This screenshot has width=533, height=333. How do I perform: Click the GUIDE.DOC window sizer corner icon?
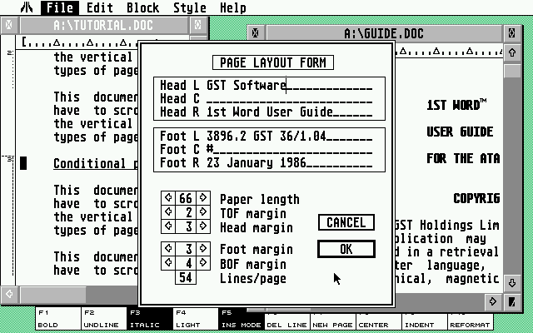click(512, 301)
